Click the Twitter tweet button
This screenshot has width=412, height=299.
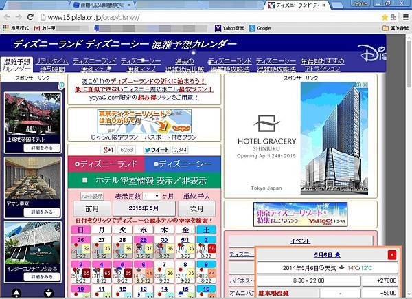click(x=157, y=150)
